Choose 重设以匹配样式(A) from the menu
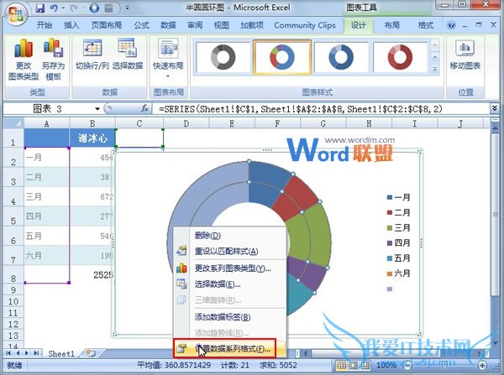Screen dimensions: 504x375 click(229, 251)
